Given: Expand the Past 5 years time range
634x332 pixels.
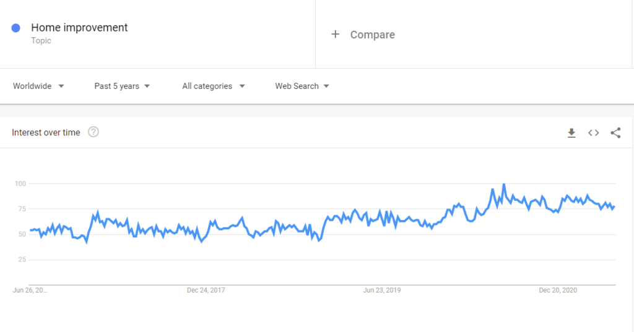Looking at the screenshot, I should (x=122, y=86).
